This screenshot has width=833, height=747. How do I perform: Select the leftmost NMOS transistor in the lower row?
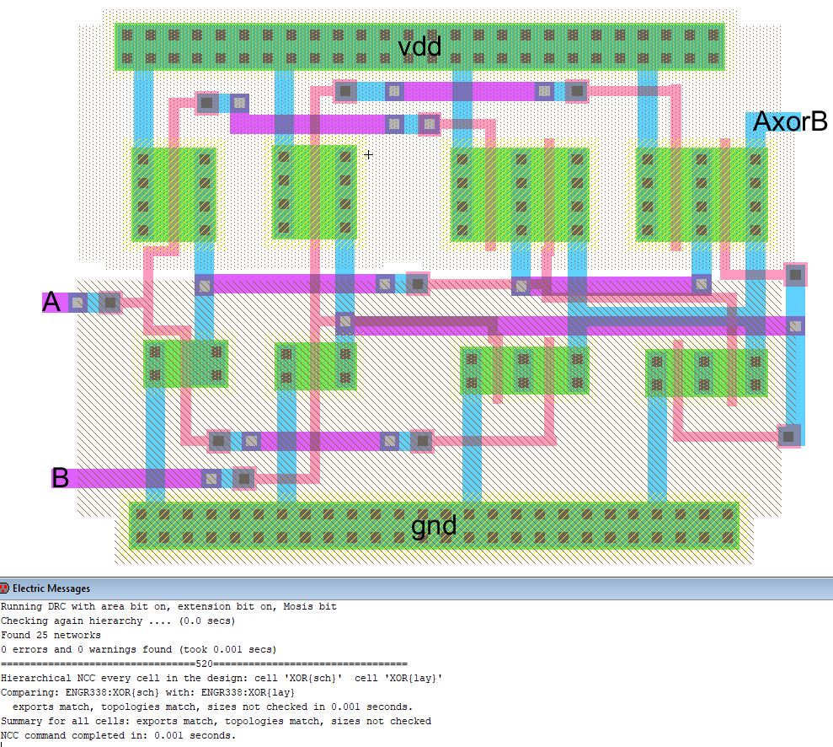185,363
